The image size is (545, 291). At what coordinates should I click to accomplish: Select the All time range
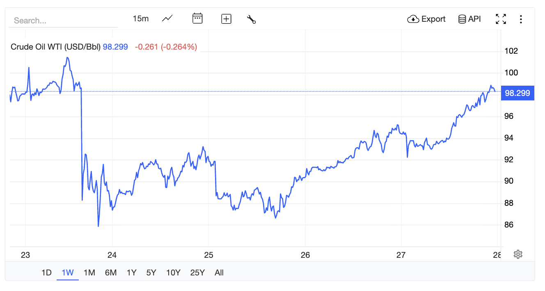219,273
